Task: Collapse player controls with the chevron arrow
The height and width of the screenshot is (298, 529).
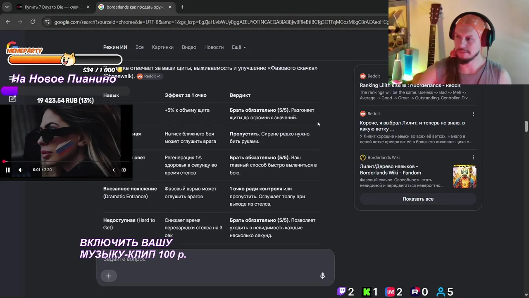Action: 114,170
